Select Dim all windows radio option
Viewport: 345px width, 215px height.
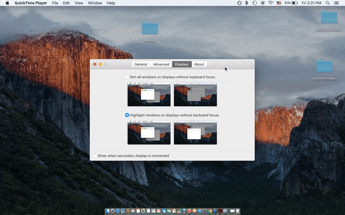click(x=127, y=77)
